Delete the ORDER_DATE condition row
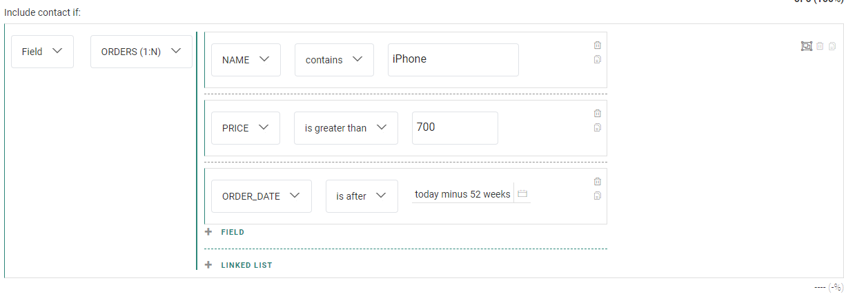The height and width of the screenshot is (294, 844). [x=598, y=182]
